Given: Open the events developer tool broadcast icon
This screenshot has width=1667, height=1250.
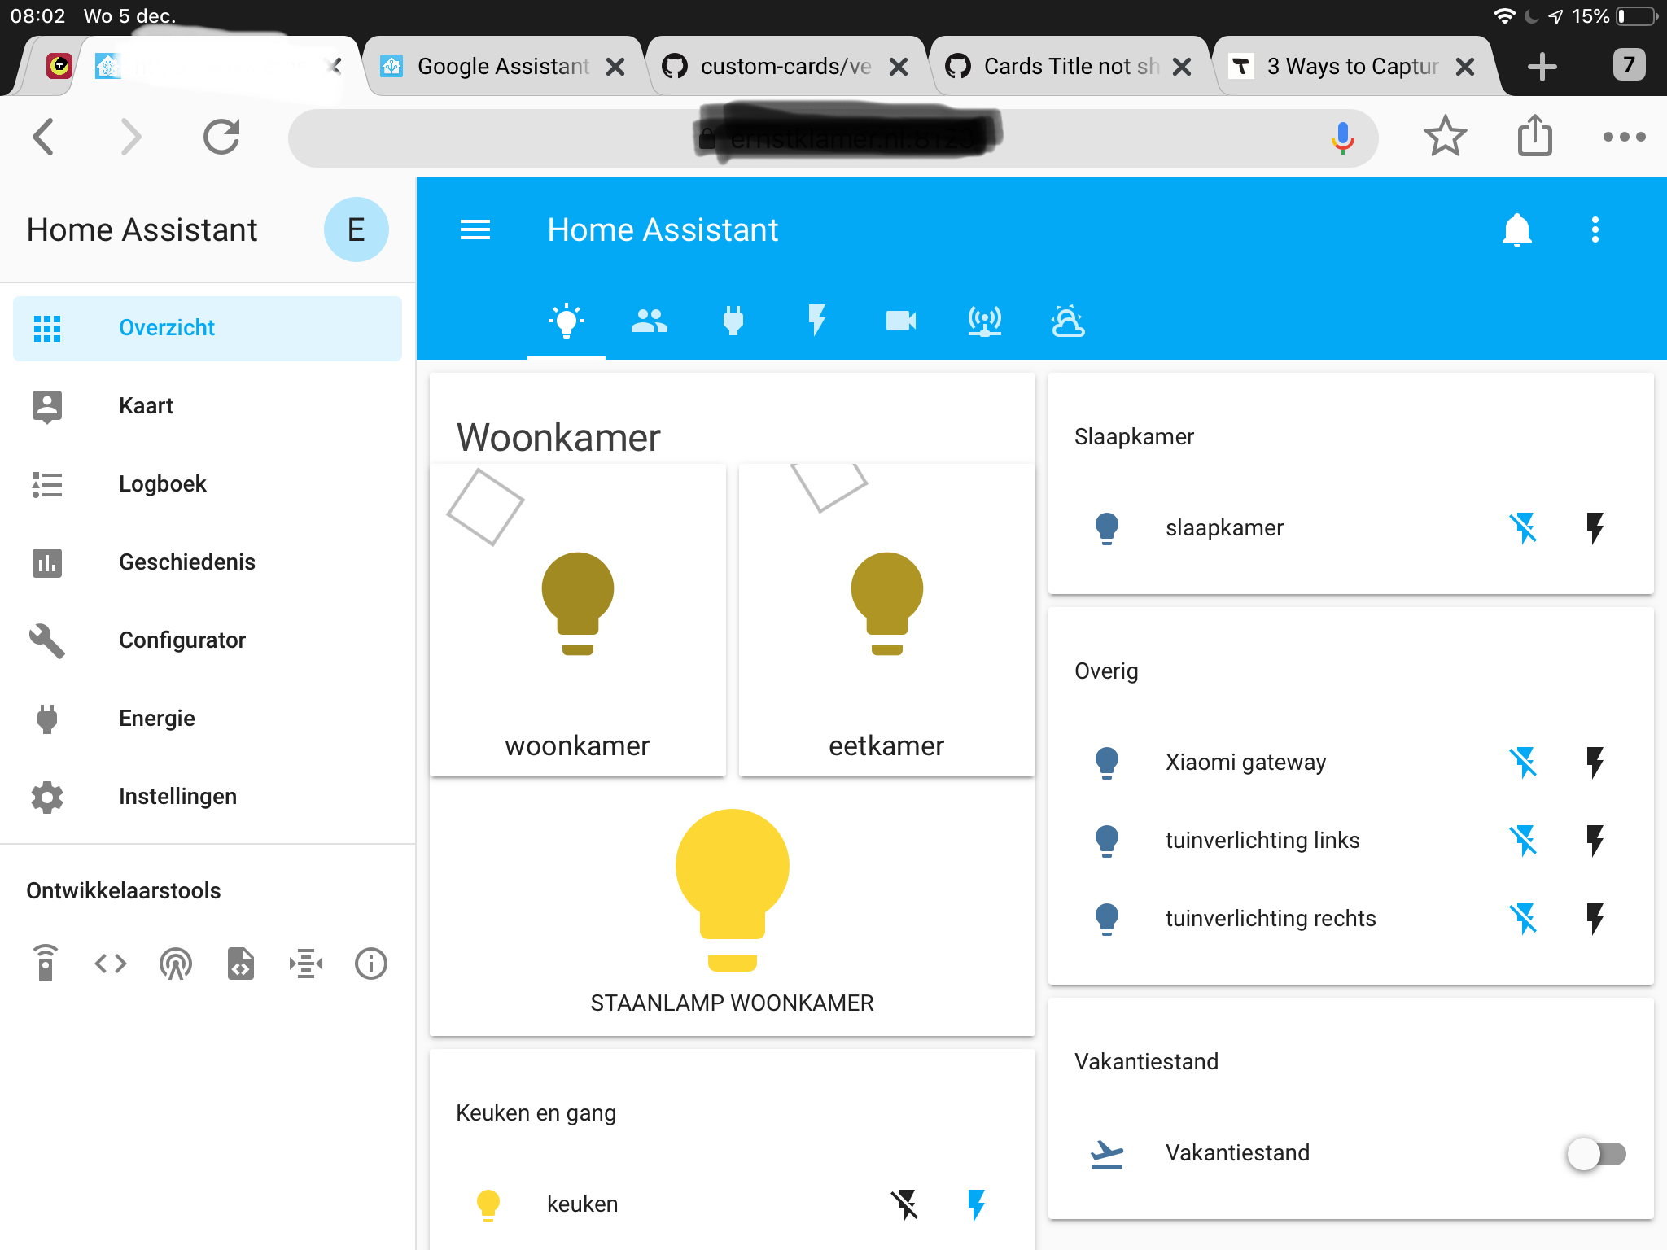Looking at the screenshot, I should tap(176, 964).
